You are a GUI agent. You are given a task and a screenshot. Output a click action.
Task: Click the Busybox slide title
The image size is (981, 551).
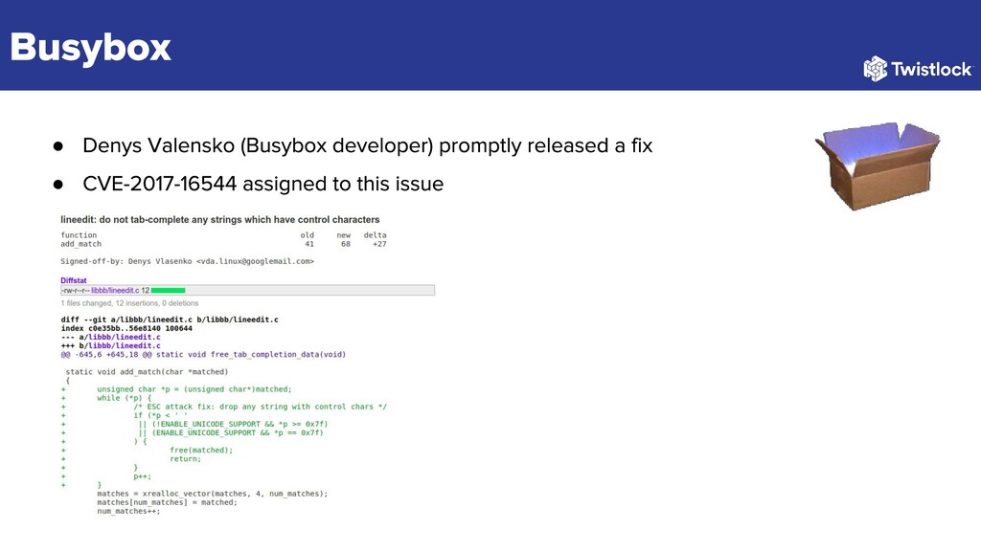click(91, 48)
